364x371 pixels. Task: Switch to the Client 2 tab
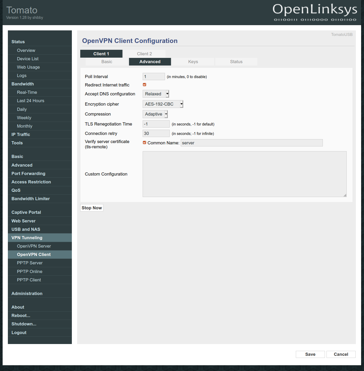pos(144,54)
